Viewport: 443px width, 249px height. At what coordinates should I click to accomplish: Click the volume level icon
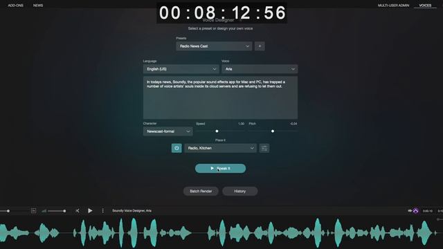pyautogui.click(x=44, y=211)
